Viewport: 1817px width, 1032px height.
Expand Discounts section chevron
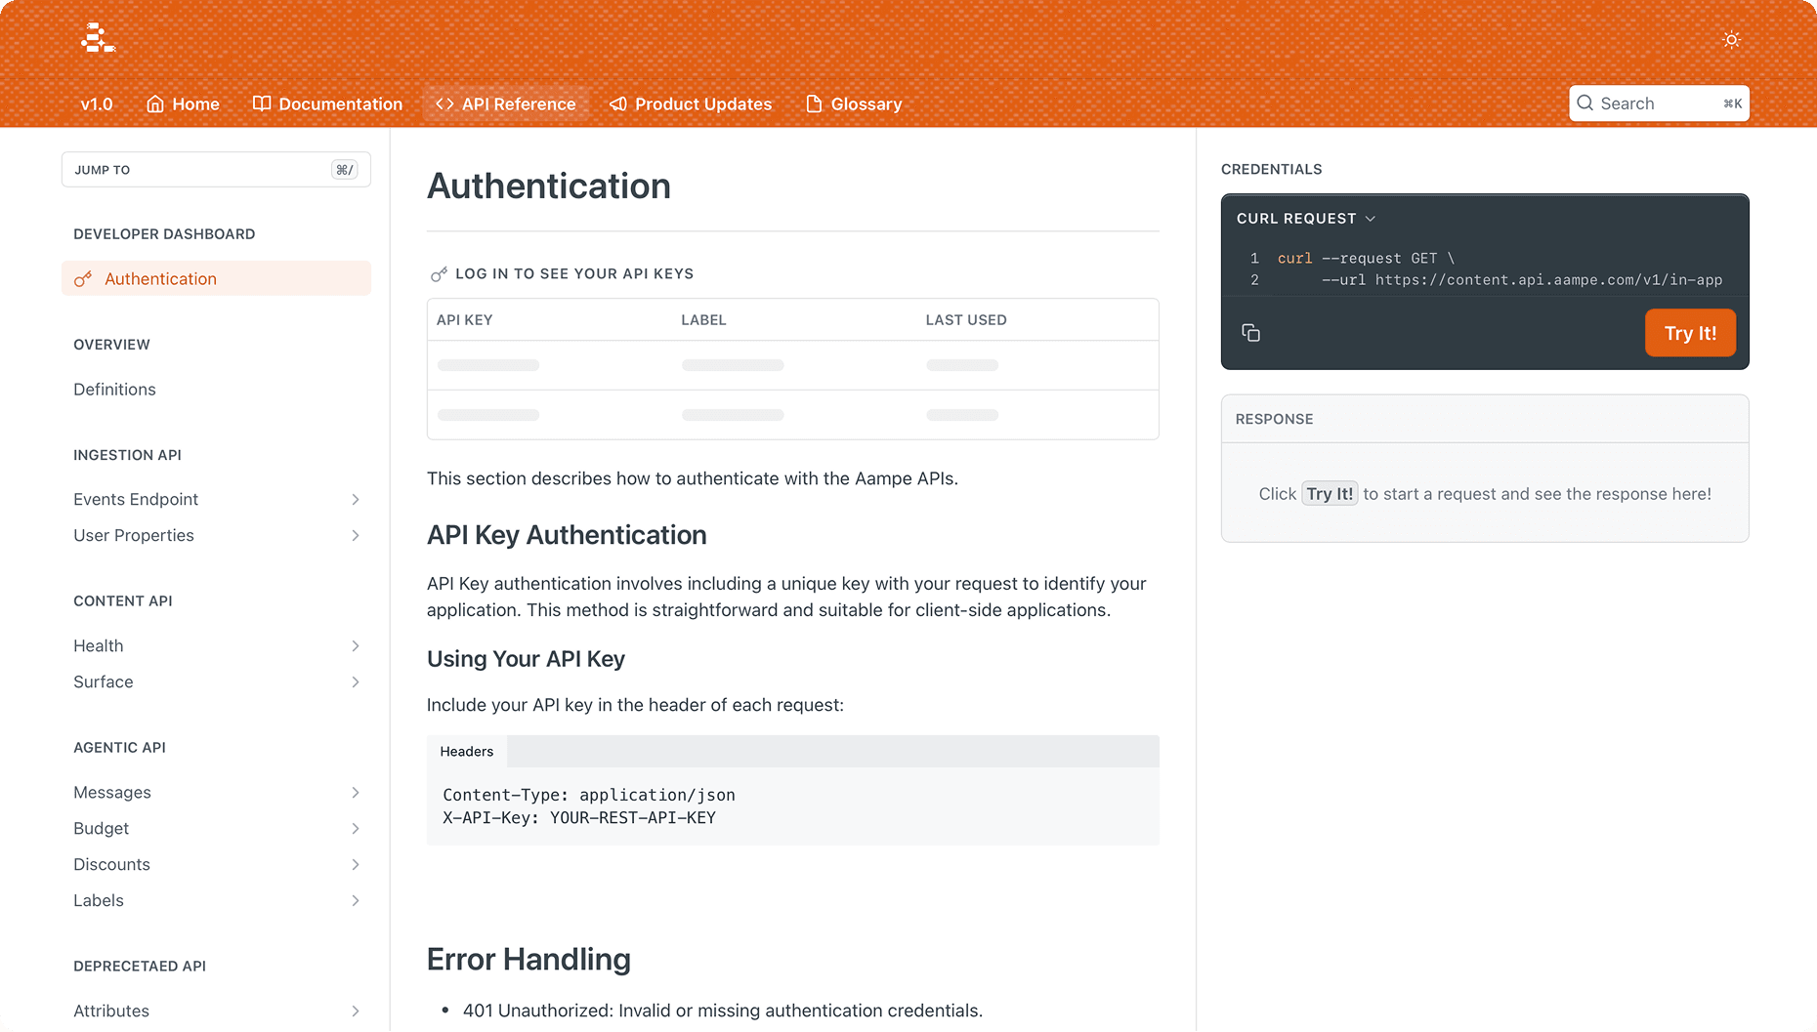356,865
